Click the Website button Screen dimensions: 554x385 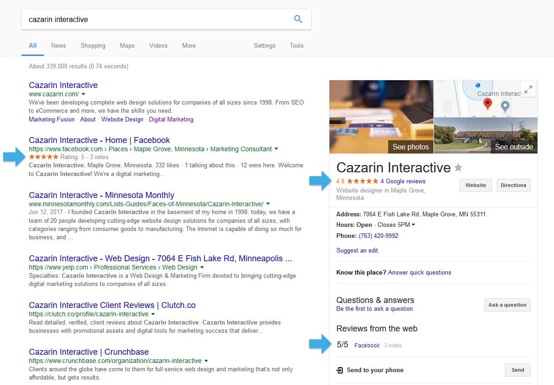(476, 185)
